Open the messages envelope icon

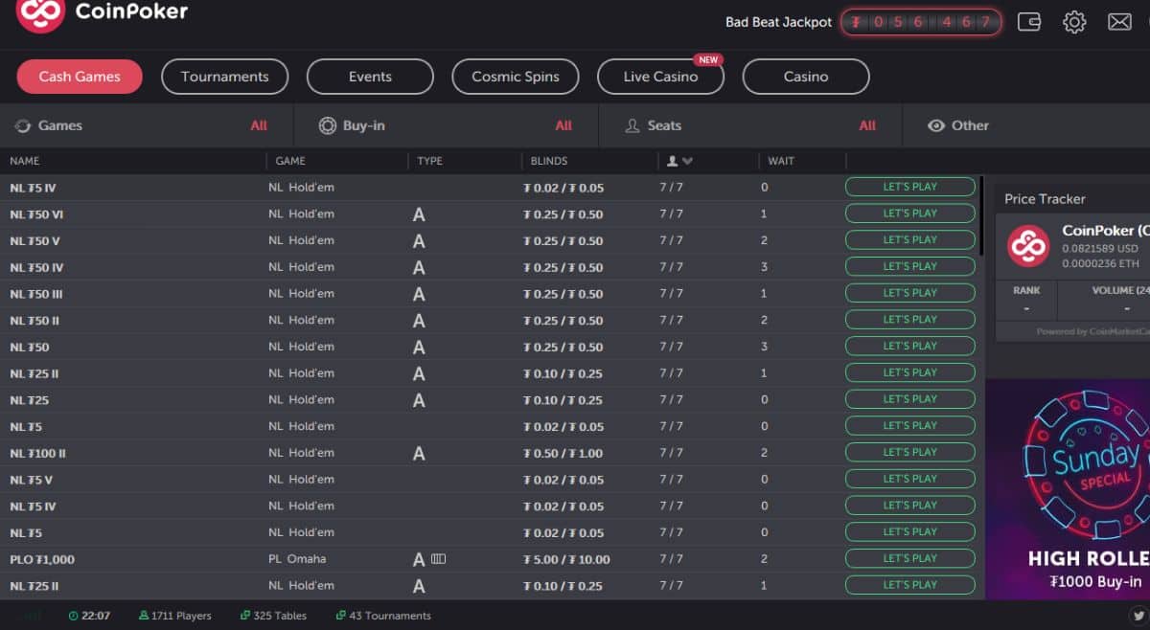point(1119,22)
